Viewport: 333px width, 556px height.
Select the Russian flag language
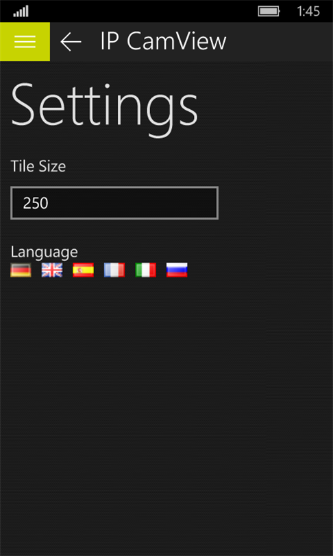pos(177,270)
